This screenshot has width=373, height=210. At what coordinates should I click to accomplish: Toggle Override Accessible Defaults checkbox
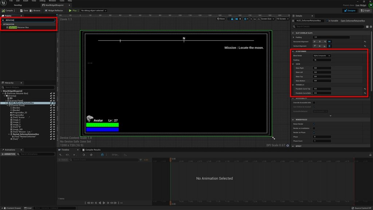pyautogui.click(x=314, y=102)
